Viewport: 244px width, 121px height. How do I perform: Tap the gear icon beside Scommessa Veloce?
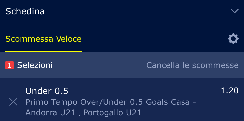[233, 39]
